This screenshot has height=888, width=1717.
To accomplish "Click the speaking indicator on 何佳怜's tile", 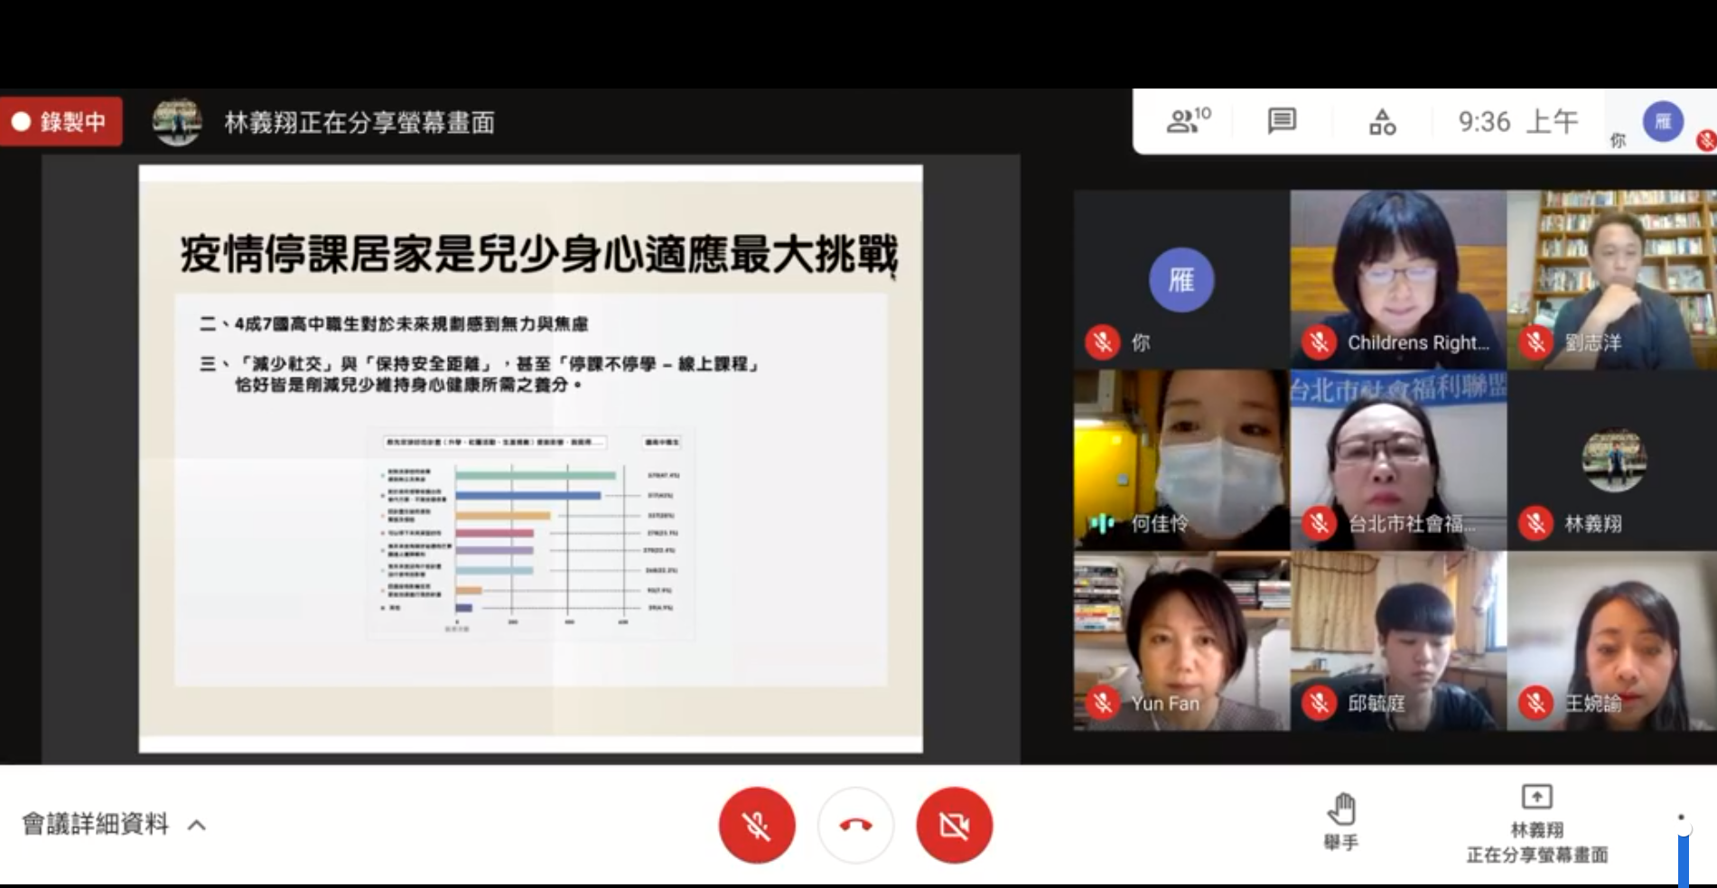I will point(1102,522).
